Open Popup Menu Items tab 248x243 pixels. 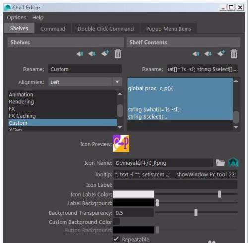click(x=169, y=29)
